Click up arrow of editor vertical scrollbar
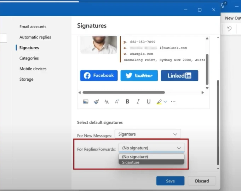241x191 pixels. pos(207,39)
